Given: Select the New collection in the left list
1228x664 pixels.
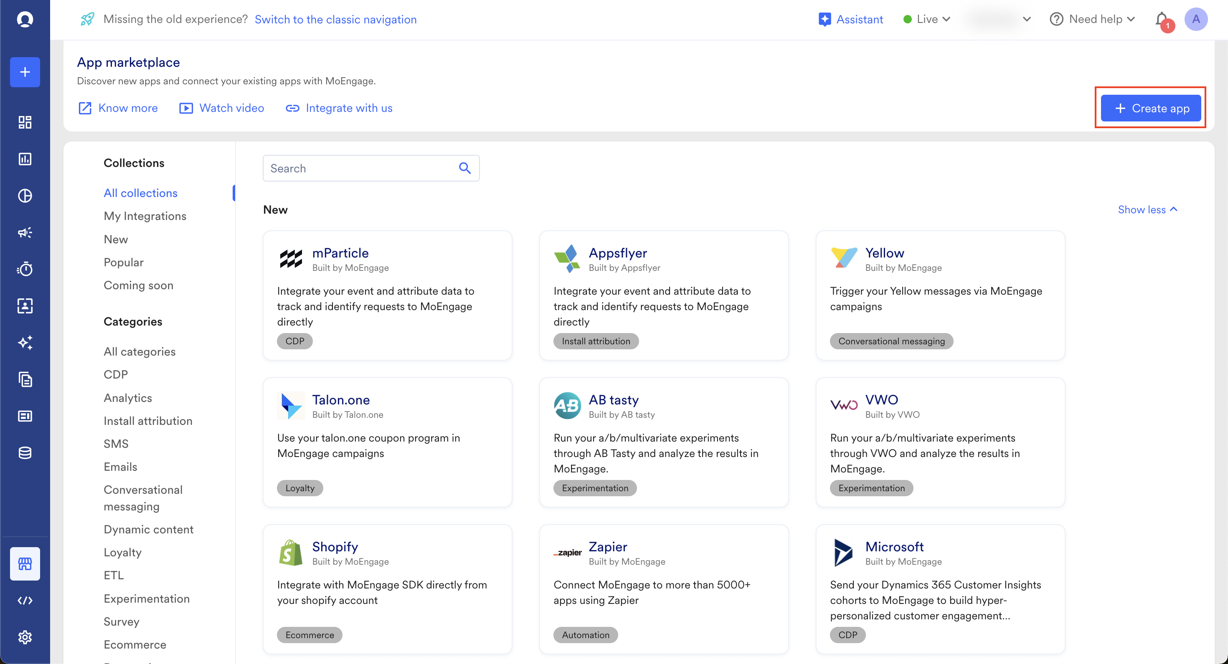Looking at the screenshot, I should (116, 239).
